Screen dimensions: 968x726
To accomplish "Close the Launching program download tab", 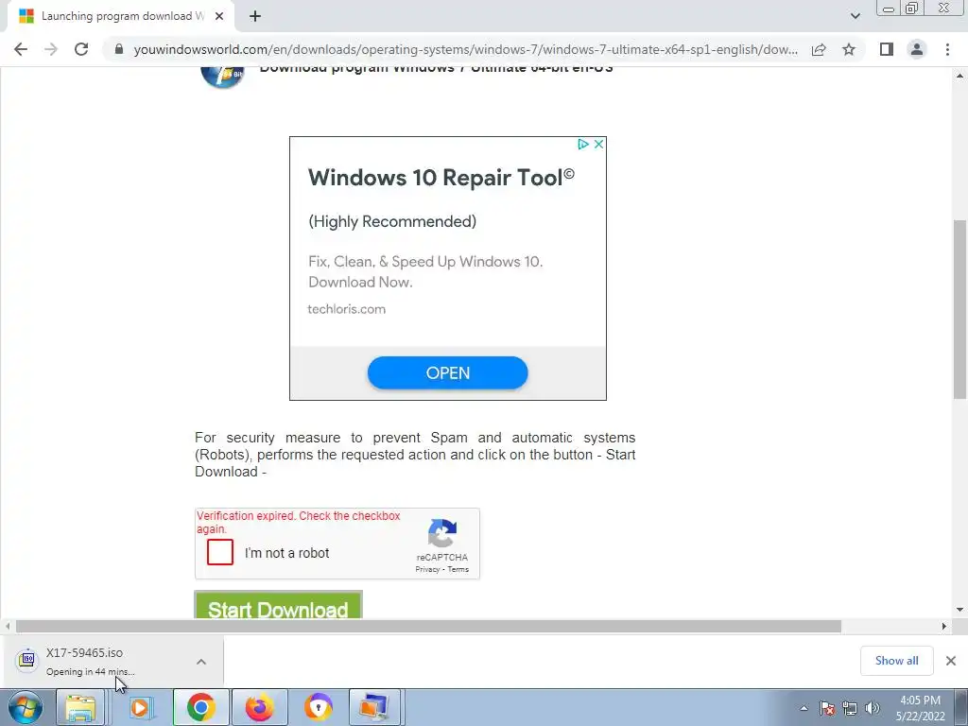I will [x=219, y=16].
